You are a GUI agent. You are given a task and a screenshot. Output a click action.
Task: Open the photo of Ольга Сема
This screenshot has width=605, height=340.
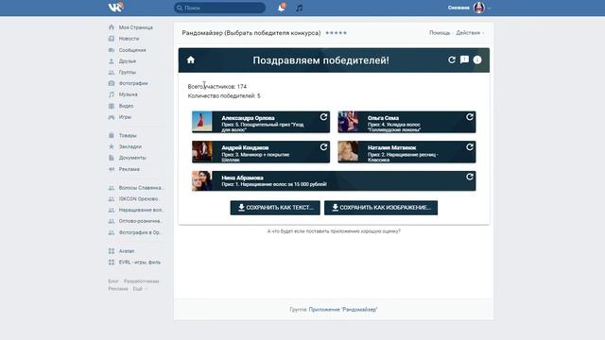point(348,122)
